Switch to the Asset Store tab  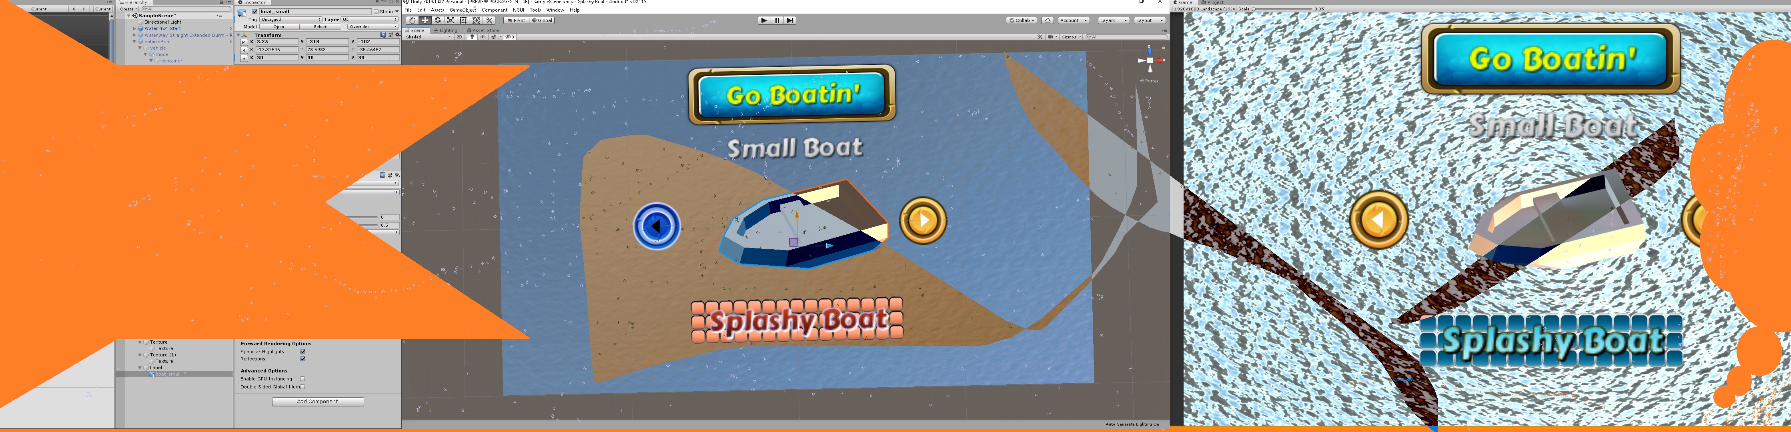pyautogui.click(x=483, y=30)
